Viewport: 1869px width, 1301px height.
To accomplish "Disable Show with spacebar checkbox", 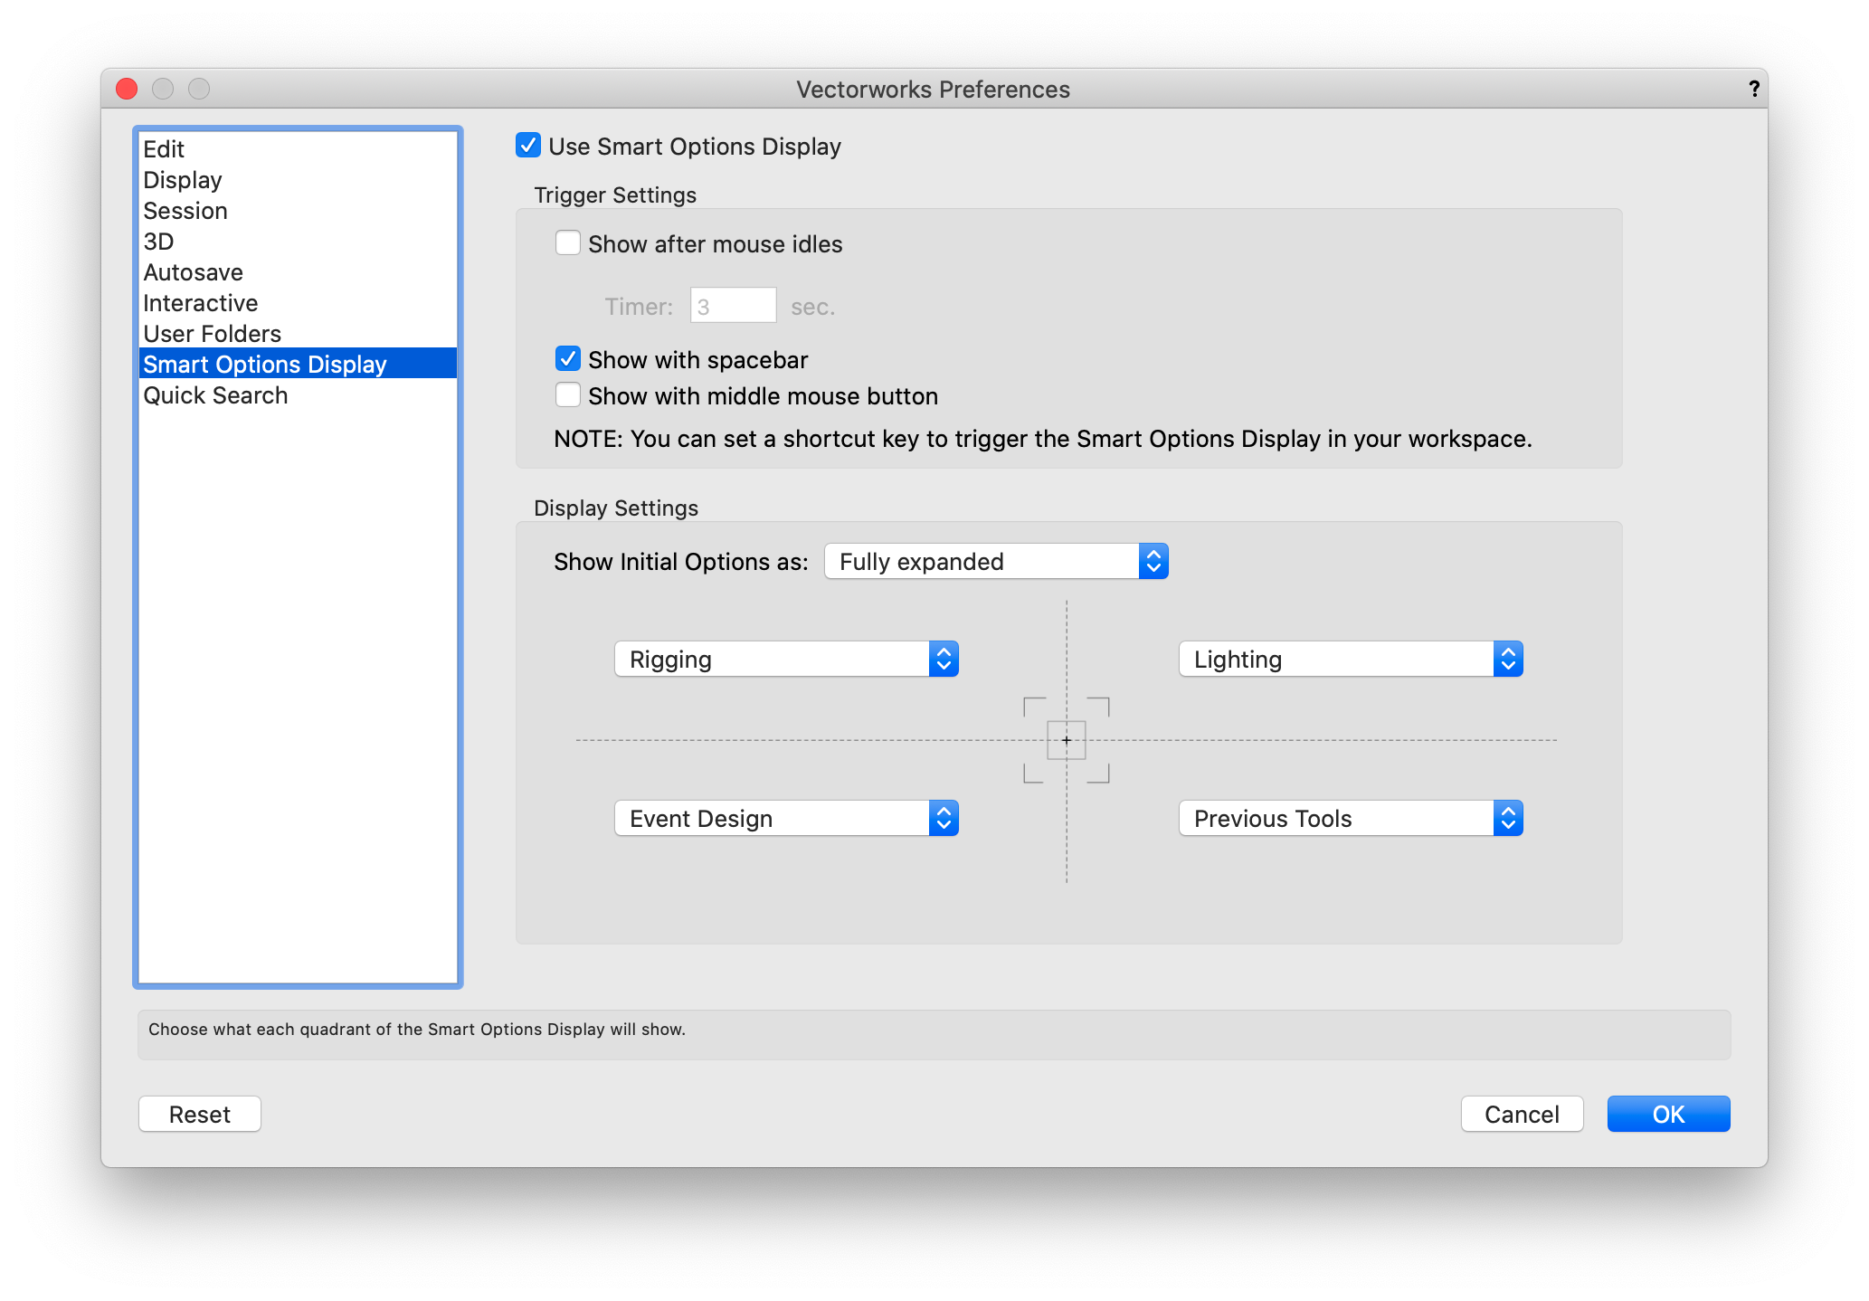I will pos(568,359).
